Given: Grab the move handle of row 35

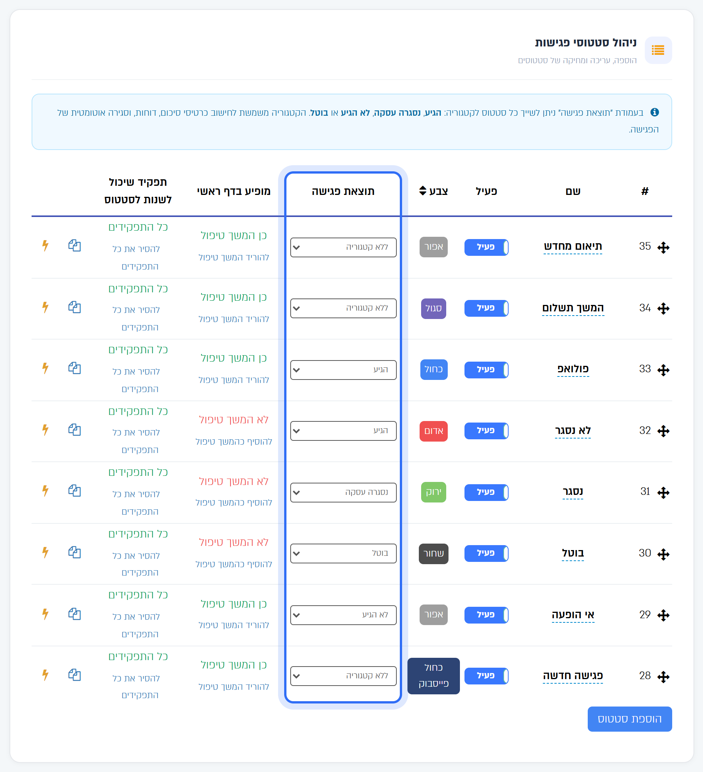Looking at the screenshot, I should (663, 247).
